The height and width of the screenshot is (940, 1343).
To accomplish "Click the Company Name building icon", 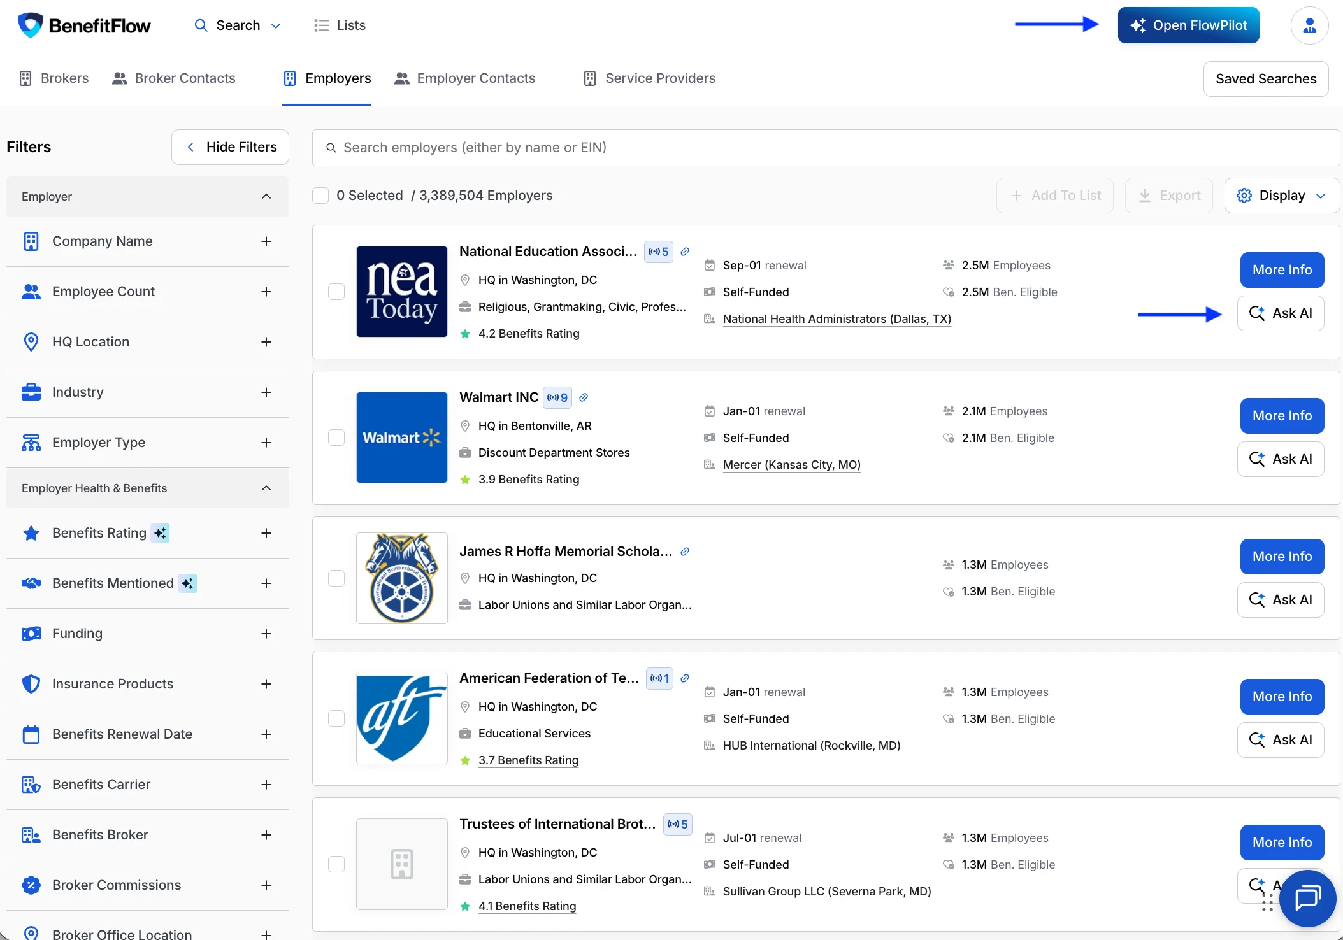I will pyautogui.click(x=31, y=241).
